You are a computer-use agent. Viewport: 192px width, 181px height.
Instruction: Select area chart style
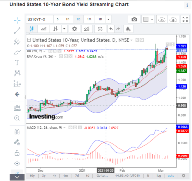[x=43, y=29]
